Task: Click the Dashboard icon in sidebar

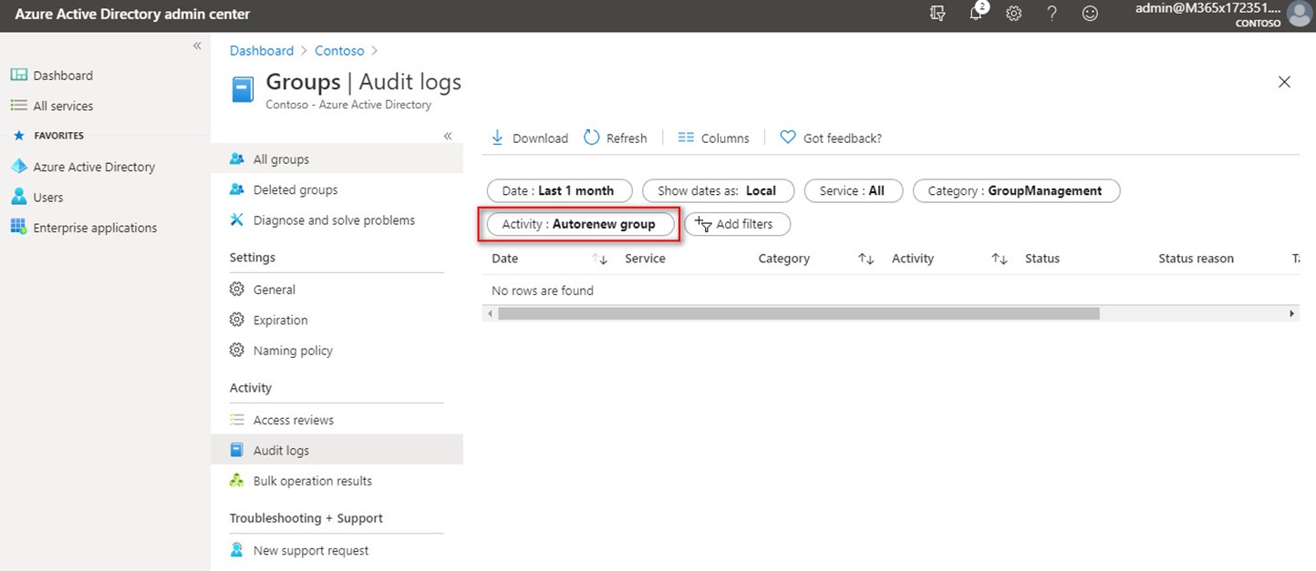Action: pyautogui.click(x=18, y=76)
